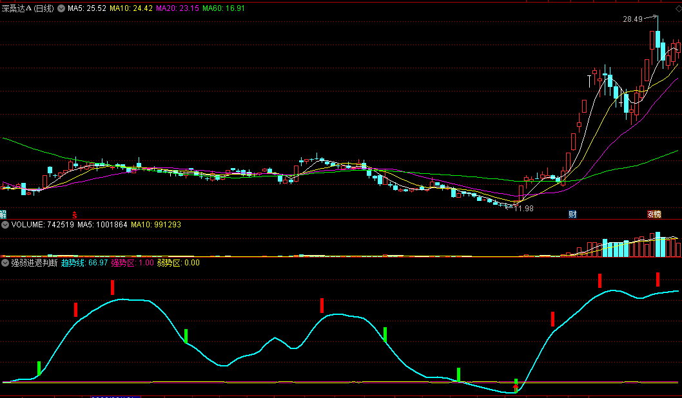Open the dropdown beside 深桑达A (日线)
Viewport: 682px width, 398px height.
(x=61, y=8)
